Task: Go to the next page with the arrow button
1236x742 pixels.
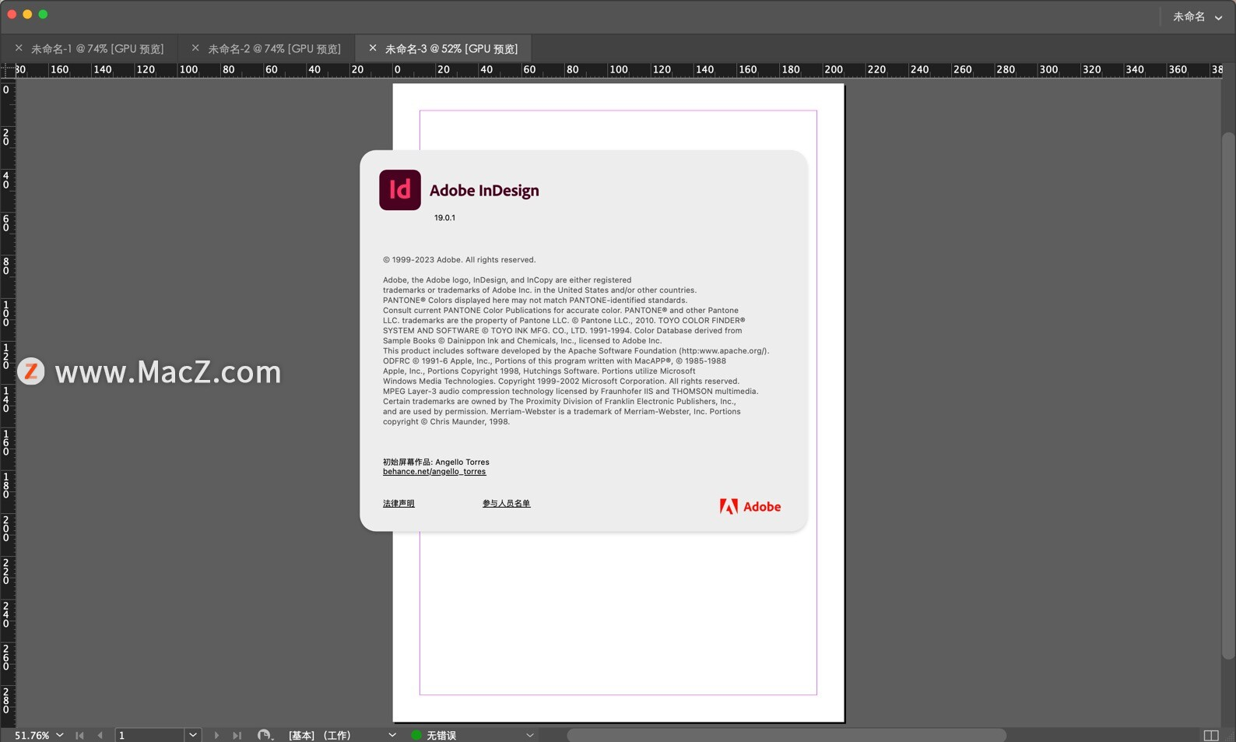Action: point(216,735)
